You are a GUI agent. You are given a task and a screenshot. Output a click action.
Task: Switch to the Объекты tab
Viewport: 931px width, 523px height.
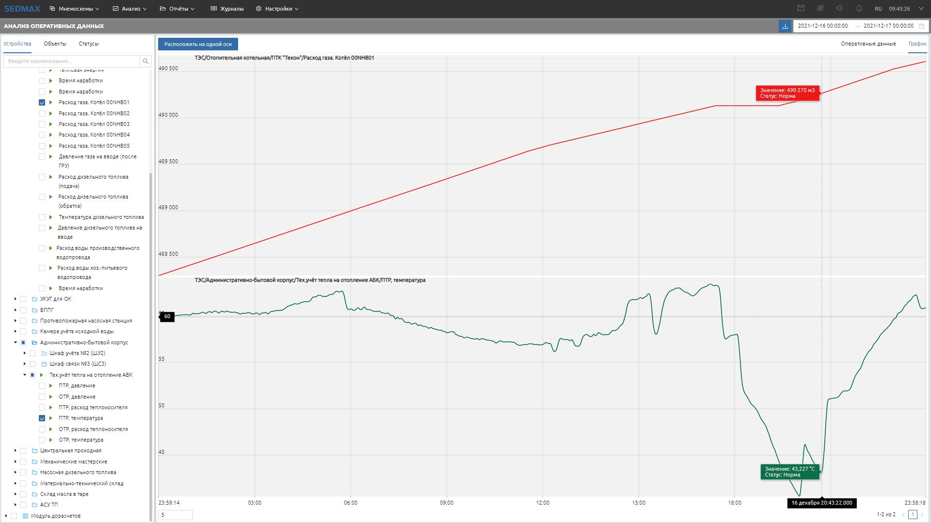pyautogui.click(x=55, y=44)
